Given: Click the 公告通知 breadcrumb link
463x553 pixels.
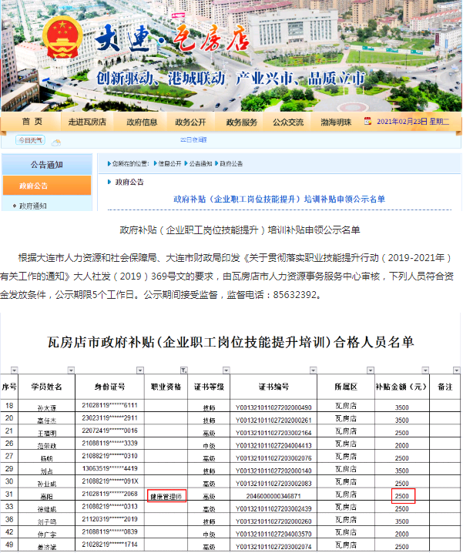Looking at the screenshot, I should pos(200,163).
